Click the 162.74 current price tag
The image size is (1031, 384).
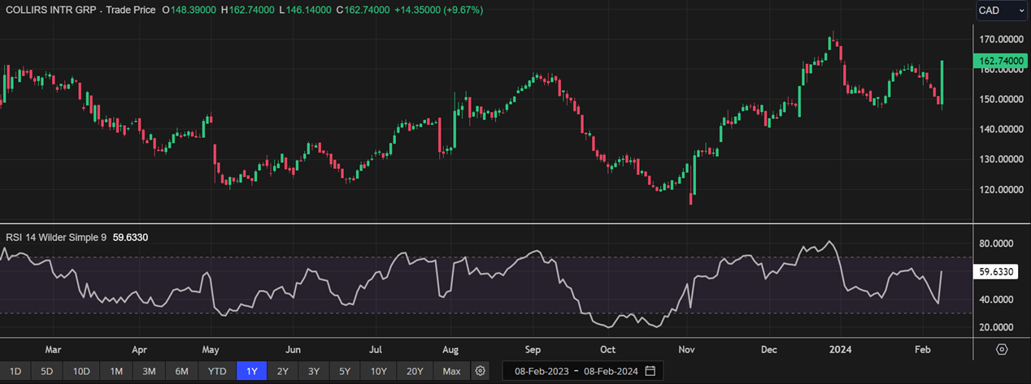pyautogui.click(x=1000, y=61)
